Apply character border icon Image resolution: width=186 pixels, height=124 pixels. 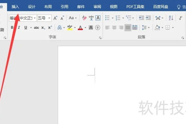[98, 18]
